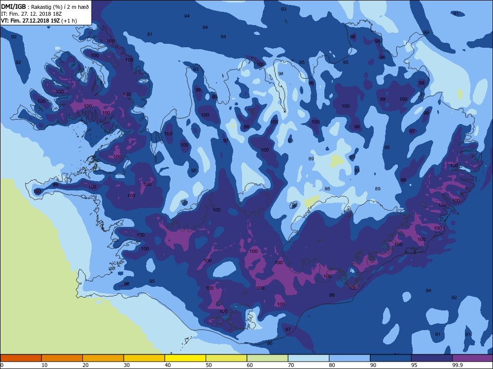The height and width of the screenshot is (369, 493).
Task: Click the dark orange 0–10 legend swatch
Action: pyautogui.click(x=21, y=358)
